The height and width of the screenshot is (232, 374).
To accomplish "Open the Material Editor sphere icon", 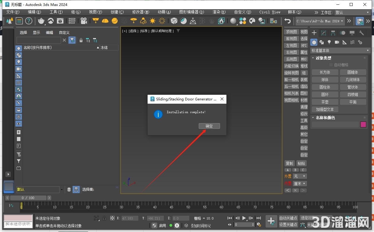I will pos(234,21).
